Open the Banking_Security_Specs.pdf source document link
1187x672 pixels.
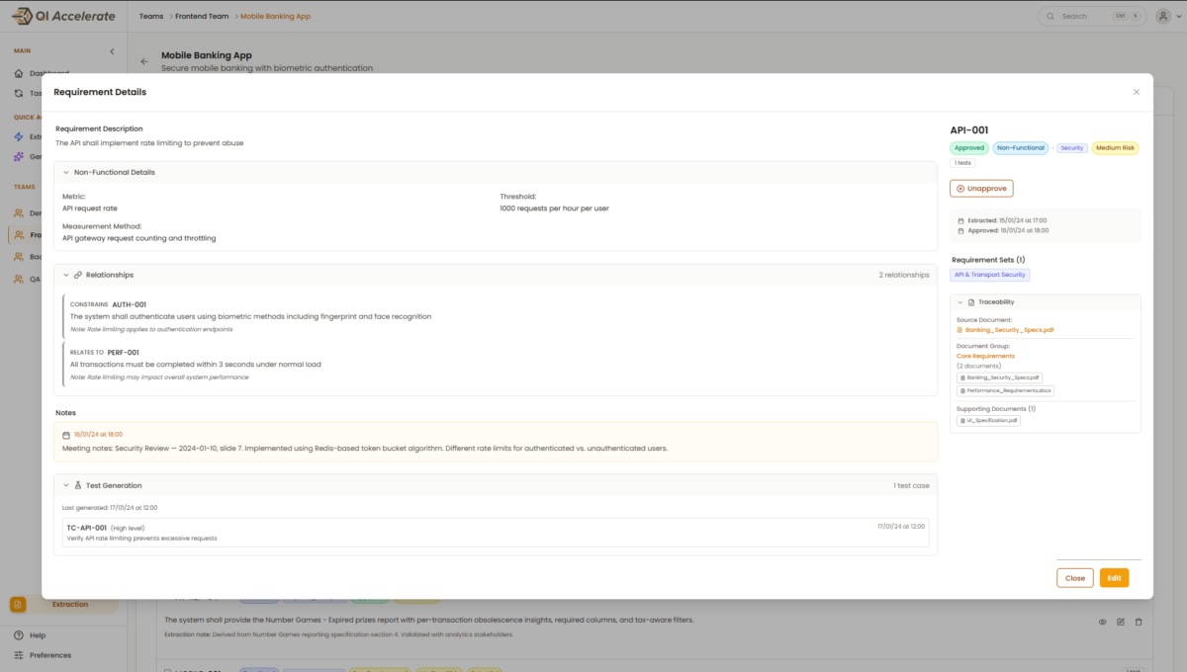tap(1009, 330)
